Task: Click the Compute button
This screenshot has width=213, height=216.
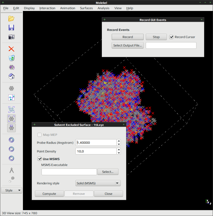Action: (49, 194)
